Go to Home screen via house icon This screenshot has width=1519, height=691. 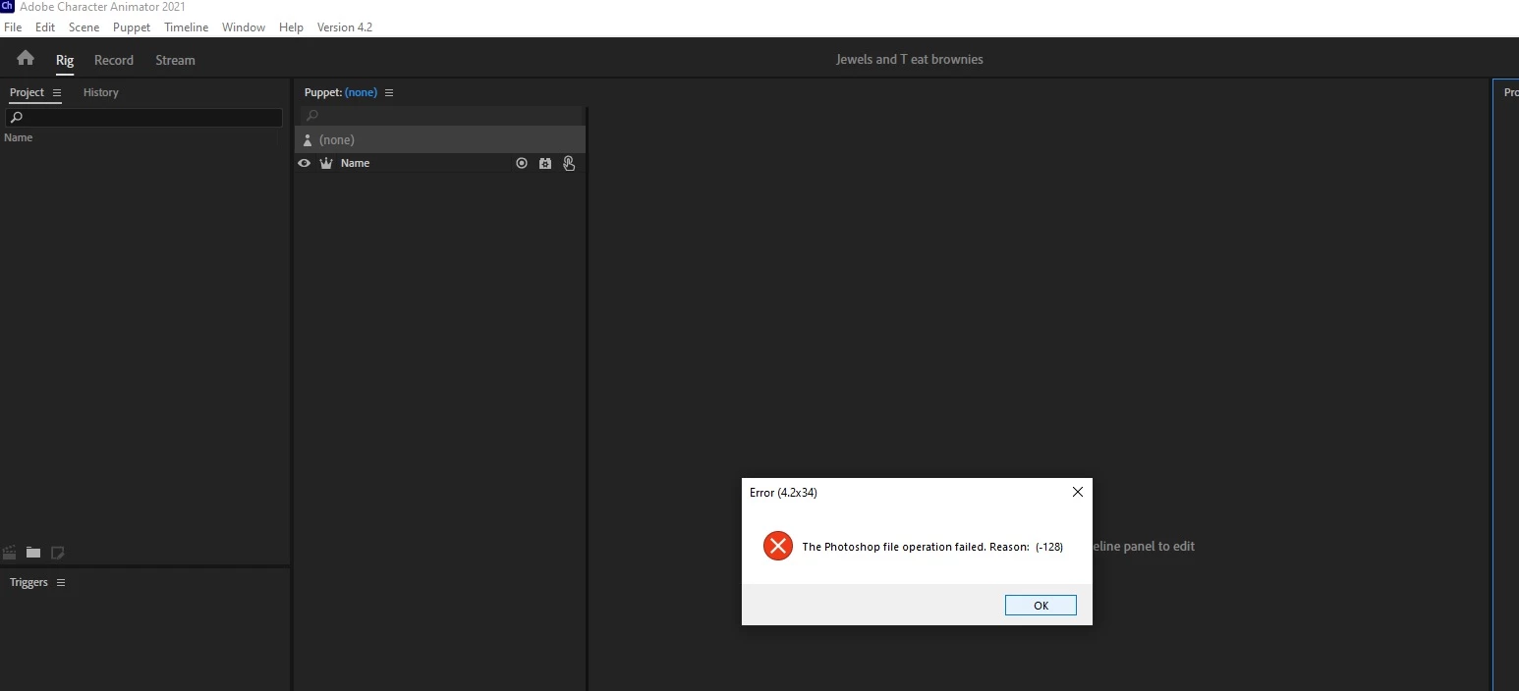[26, 58]
